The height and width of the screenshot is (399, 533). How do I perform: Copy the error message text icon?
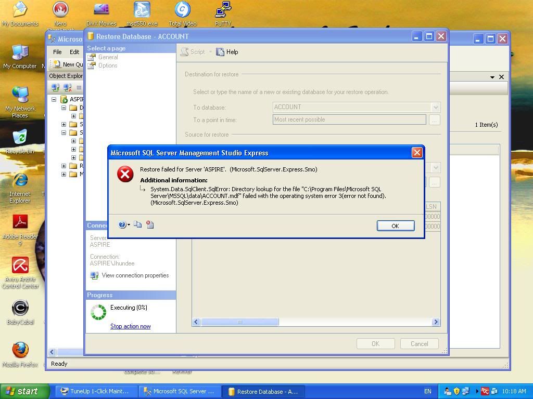point(137,225)
